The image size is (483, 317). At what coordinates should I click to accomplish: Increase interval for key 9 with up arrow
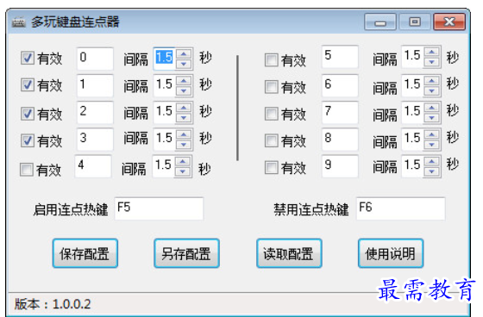tap(432, 162)
